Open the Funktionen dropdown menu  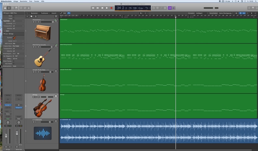coord(45,13)
